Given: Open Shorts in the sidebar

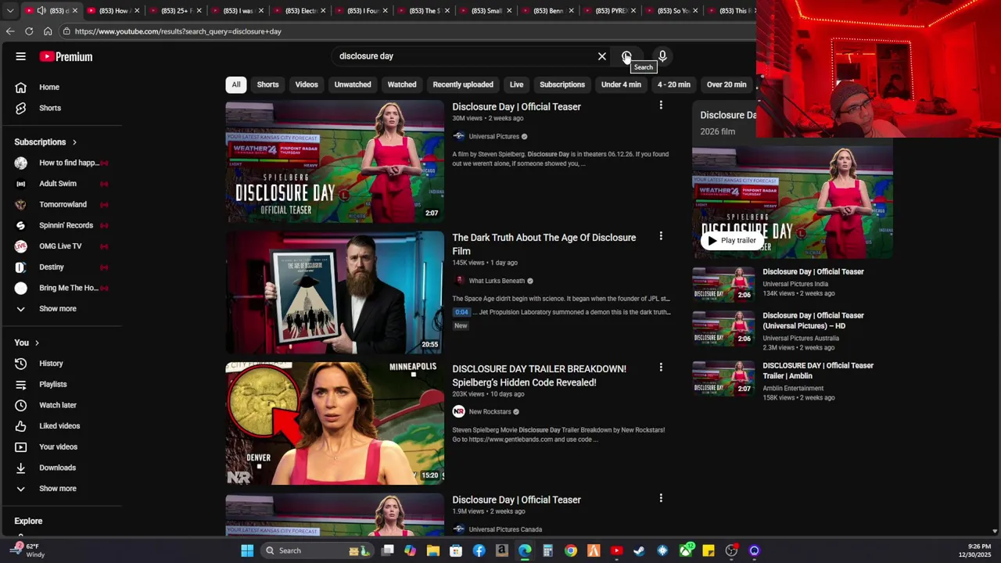Looking at the screenshot, I should (61, 108).
